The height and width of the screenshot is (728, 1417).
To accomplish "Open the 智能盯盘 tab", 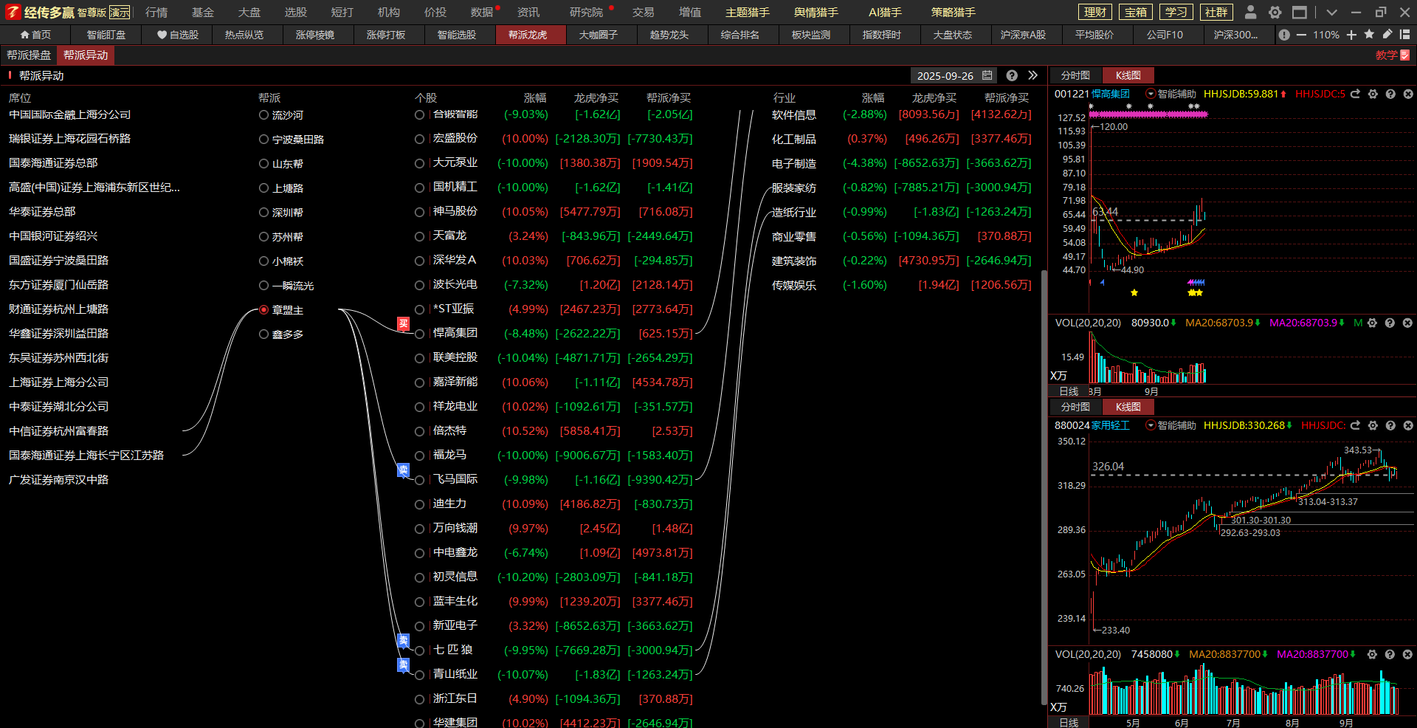I will point(106,35).
